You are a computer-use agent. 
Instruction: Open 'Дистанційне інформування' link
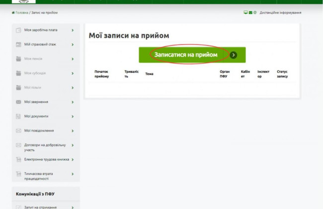(280, 12)
